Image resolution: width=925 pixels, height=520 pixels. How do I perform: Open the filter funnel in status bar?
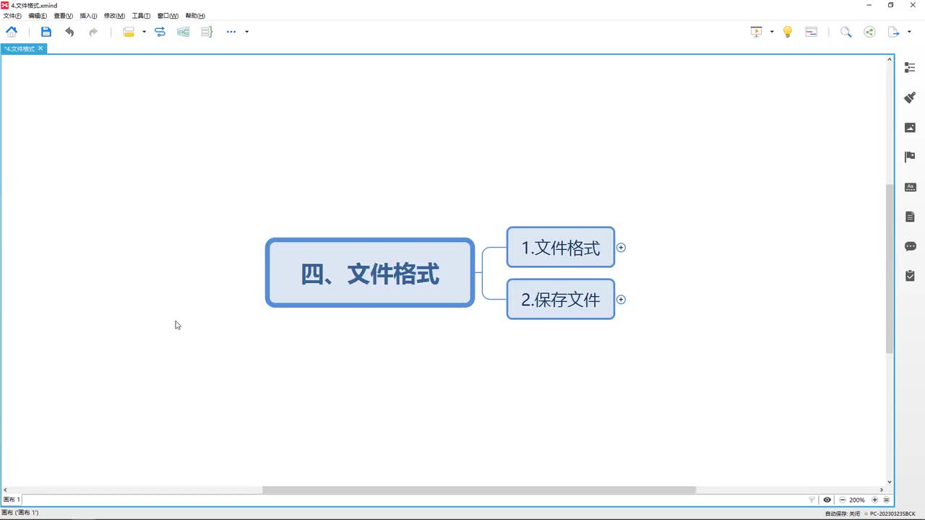point(812,500)
